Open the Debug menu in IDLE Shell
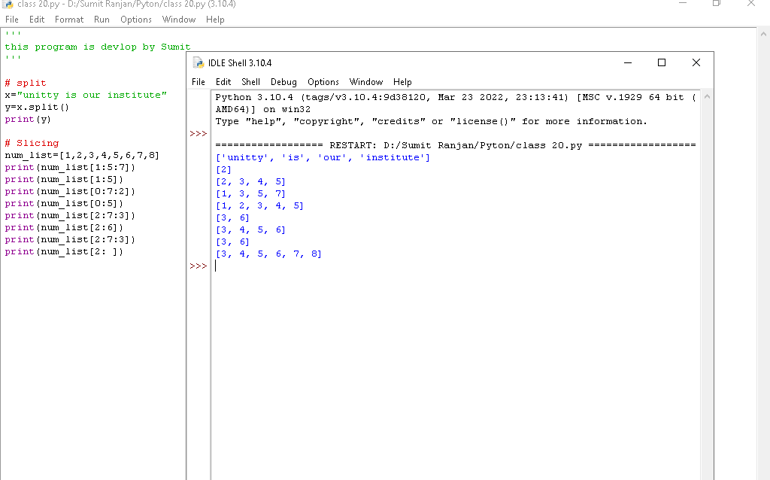 [283, 82]
